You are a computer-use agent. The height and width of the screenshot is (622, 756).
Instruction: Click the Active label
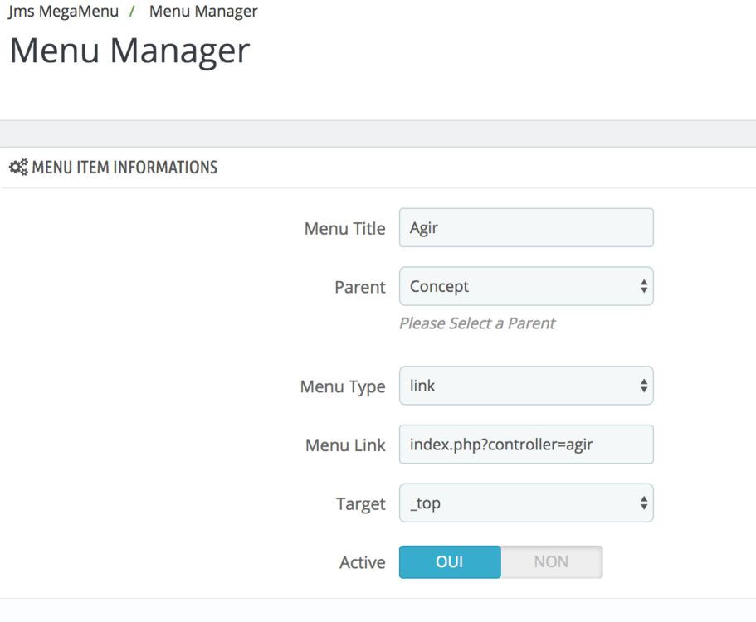pyautogui.click(x=362, y=562)
